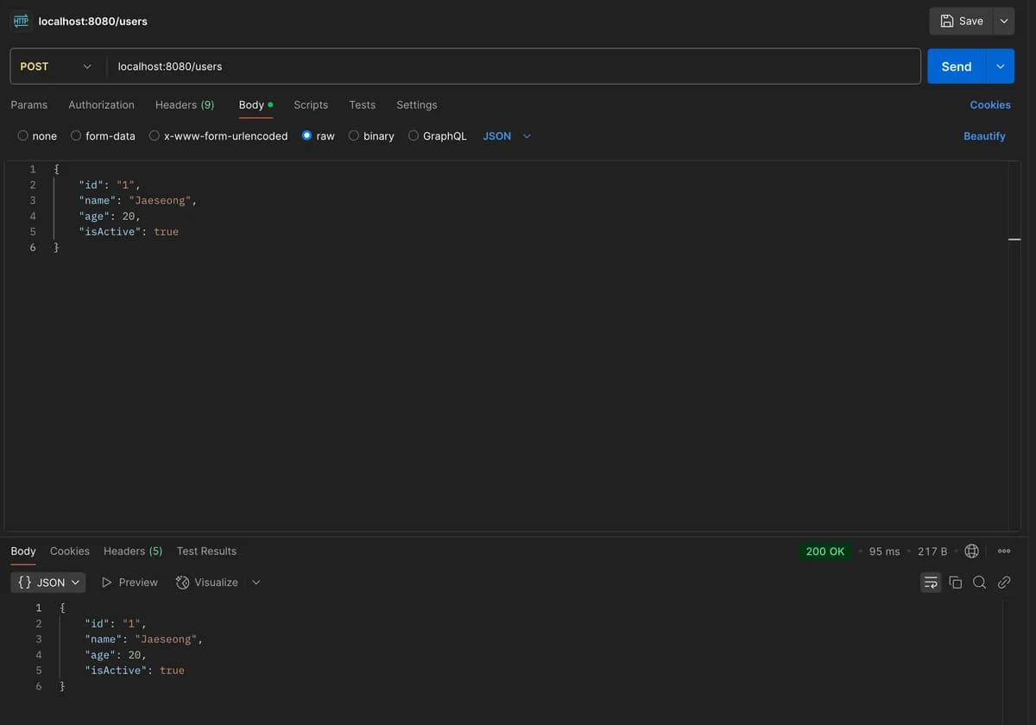Screen dimensions: 1036x725
Task: Click the Save floppy disk icon
Action: point(946,21)
